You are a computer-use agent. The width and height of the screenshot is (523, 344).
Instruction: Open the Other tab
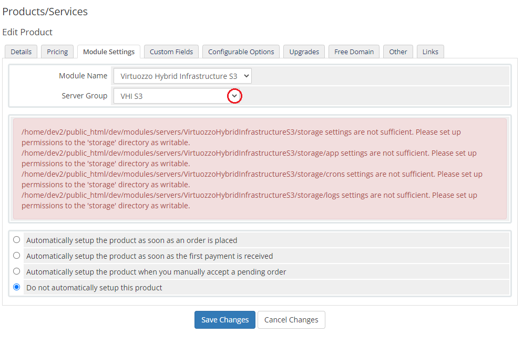[398, 52]
